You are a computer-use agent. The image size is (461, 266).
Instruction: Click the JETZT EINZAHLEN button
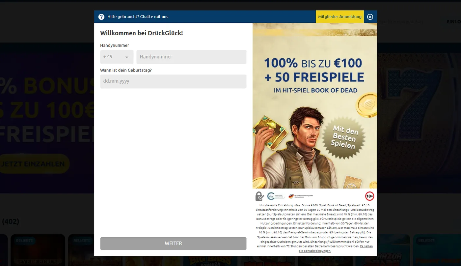(34, 163)
